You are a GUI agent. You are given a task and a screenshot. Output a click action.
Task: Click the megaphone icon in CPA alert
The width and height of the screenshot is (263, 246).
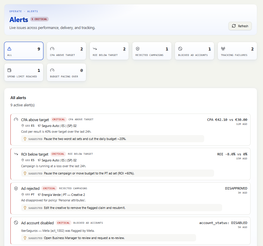coord(39,126)
